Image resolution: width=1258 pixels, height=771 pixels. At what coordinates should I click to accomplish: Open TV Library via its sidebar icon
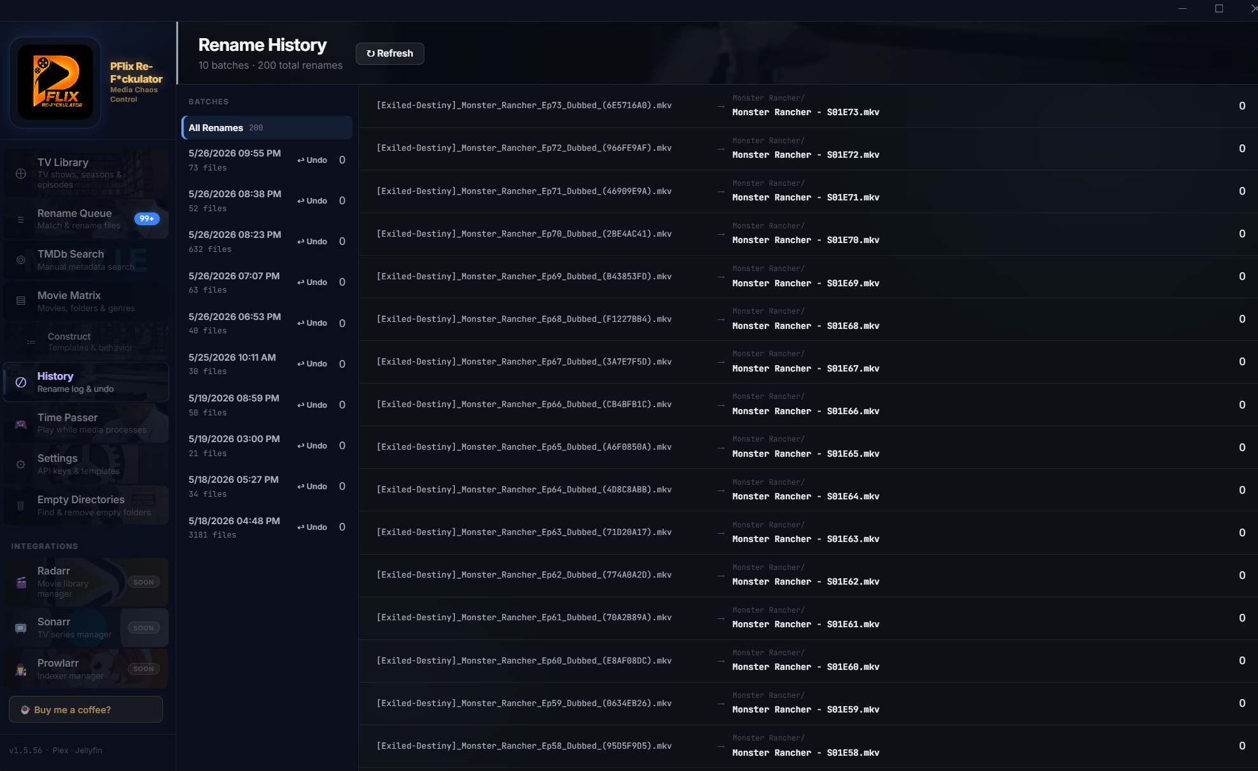click(x=21, y=174)
